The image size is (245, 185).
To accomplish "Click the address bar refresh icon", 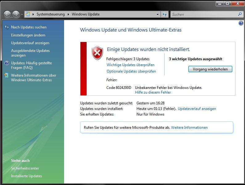I will coord(164,15).
